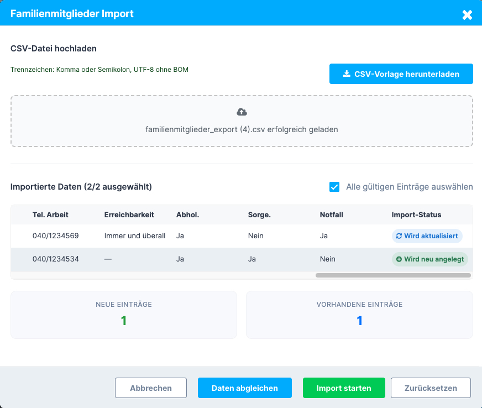Screen dimensions: 482x408
Task: Click the 'Tel. Arbeit' column header
Action: [x=50, y=215]
